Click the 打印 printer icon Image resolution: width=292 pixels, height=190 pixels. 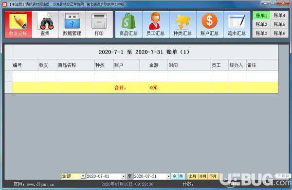tap(99, 24)
